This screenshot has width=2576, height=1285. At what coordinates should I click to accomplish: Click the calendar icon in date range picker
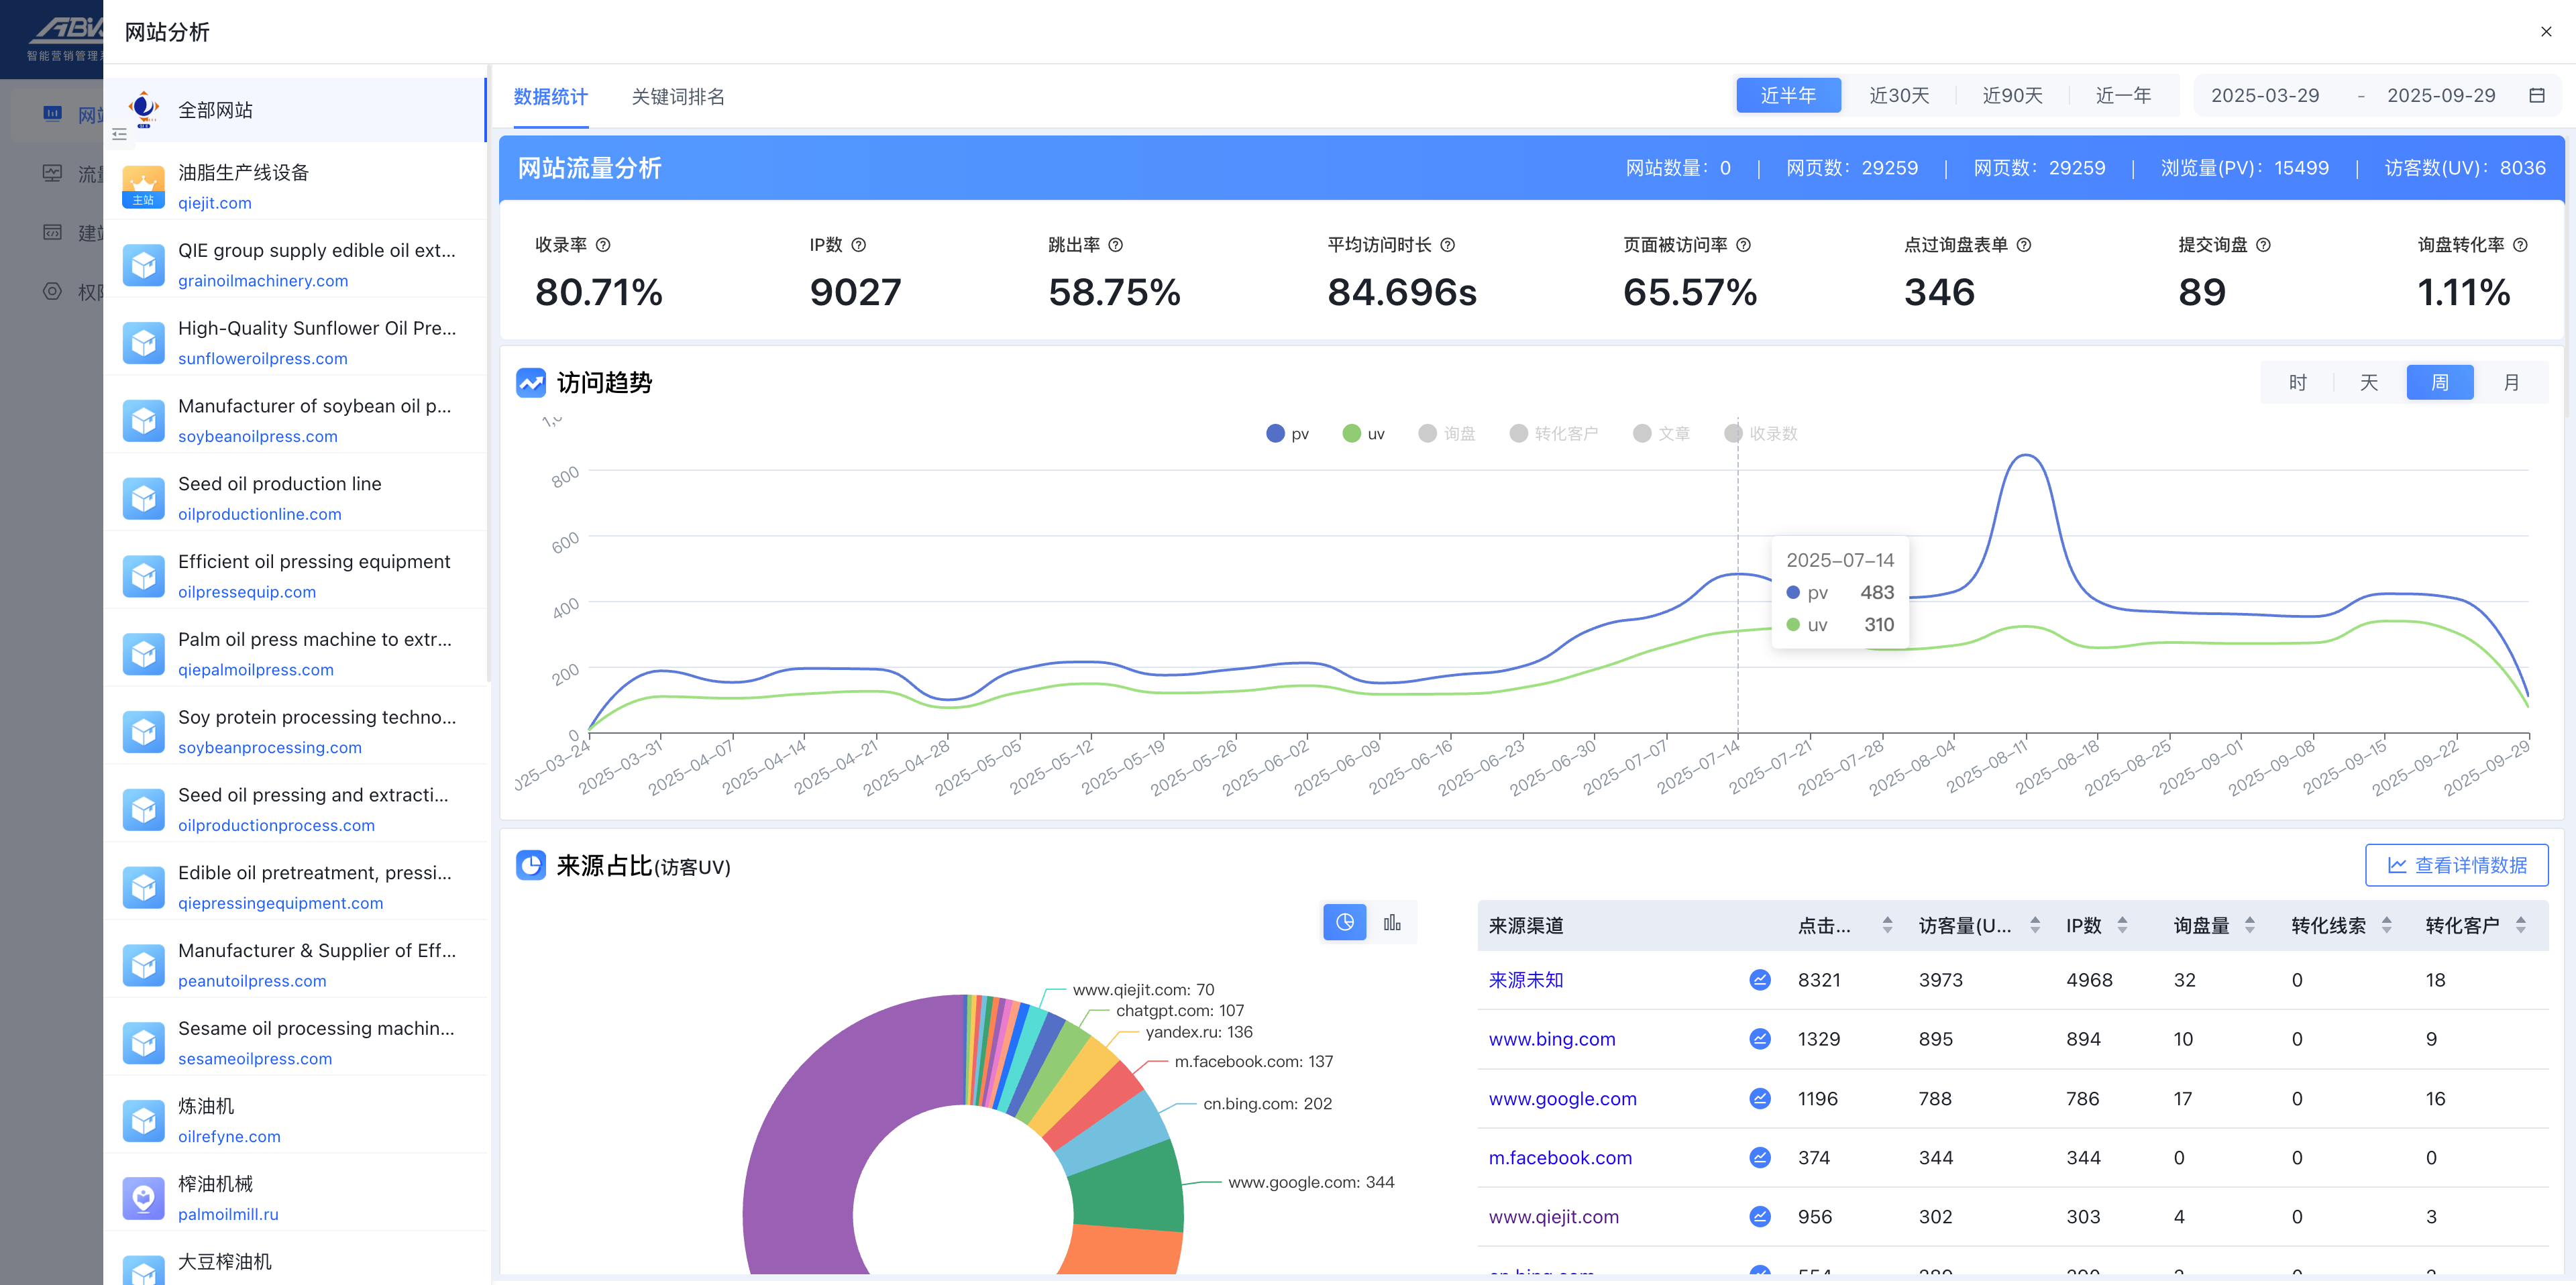pos(2536,96)
